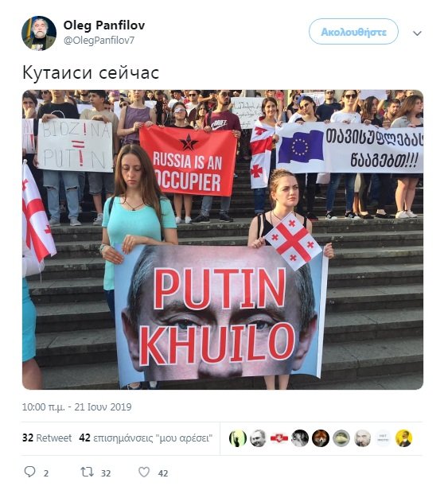Select the tweet text Кутаиси сейчас
This screenshot has height=494, width=448.
(x=91, y=72)
